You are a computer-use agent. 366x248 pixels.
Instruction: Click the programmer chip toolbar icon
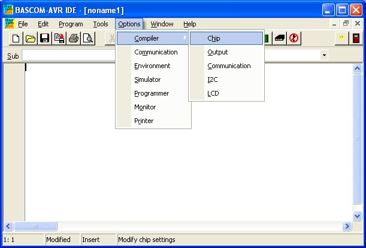click(280, 38)
